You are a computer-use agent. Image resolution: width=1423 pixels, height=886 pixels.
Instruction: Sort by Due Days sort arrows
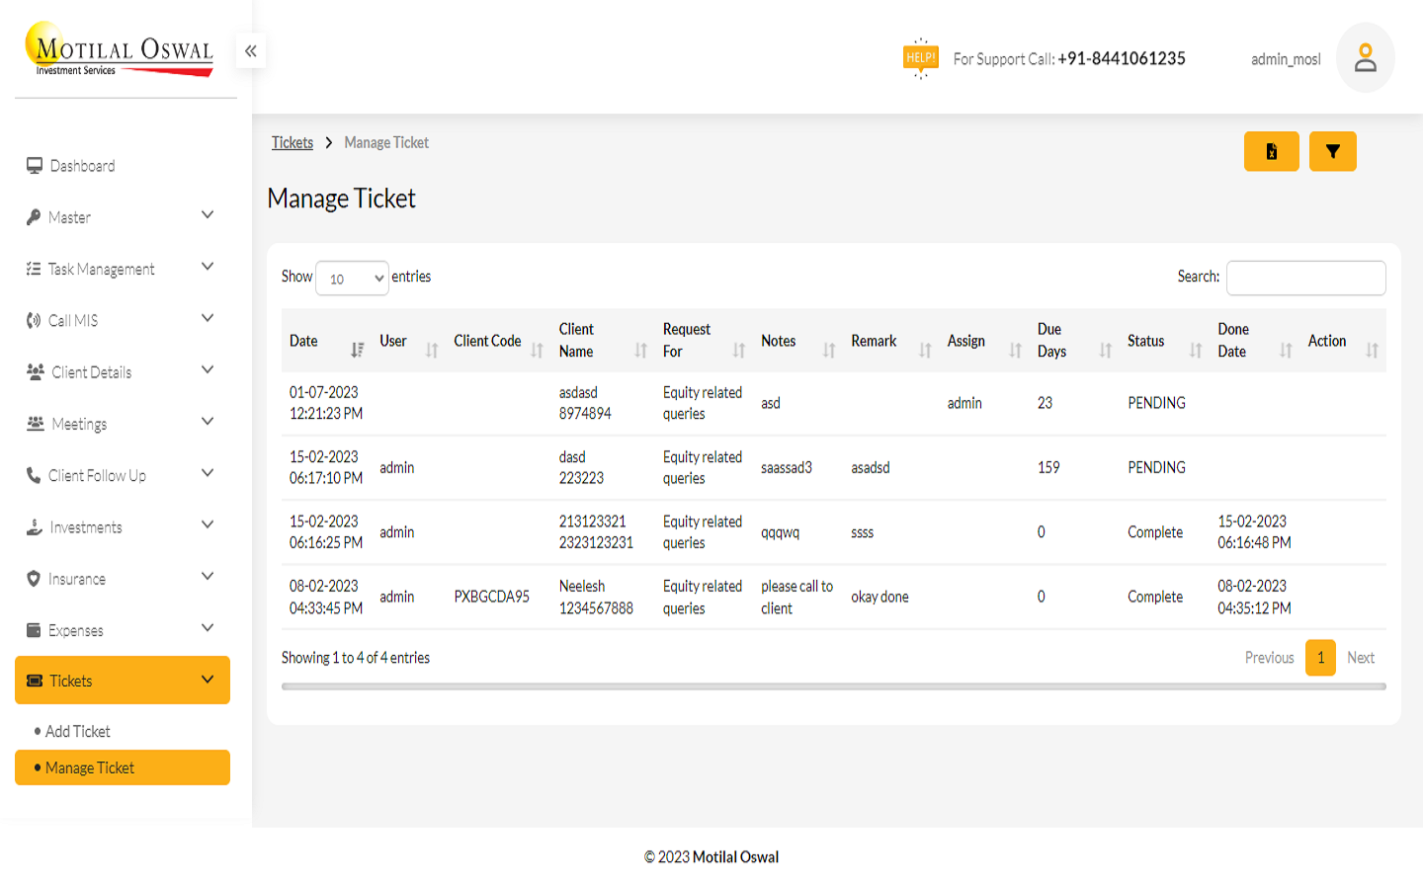[1105, 350]
